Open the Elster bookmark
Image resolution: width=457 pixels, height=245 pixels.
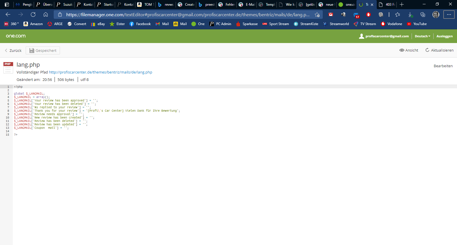click(117, 24)
